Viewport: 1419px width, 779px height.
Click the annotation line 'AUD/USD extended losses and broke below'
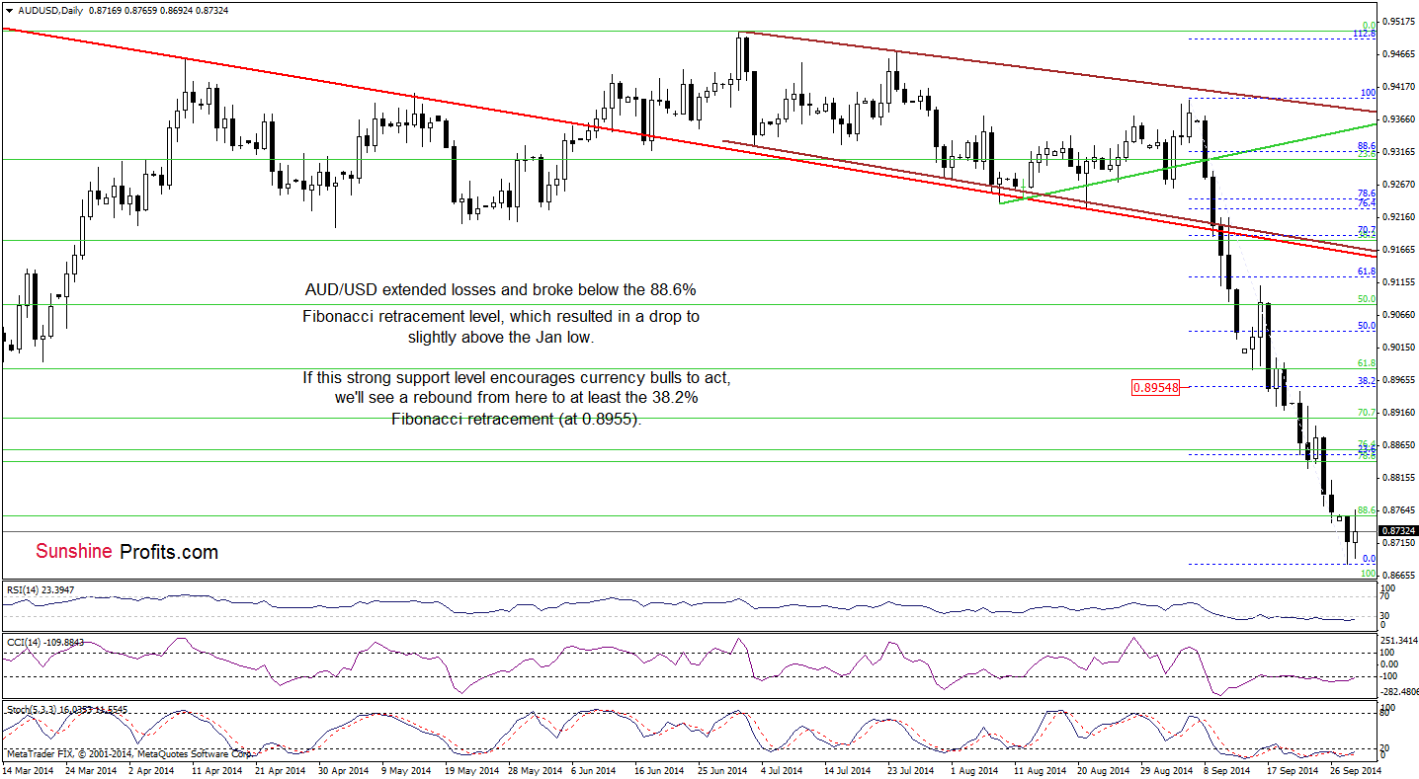point(499,291)
